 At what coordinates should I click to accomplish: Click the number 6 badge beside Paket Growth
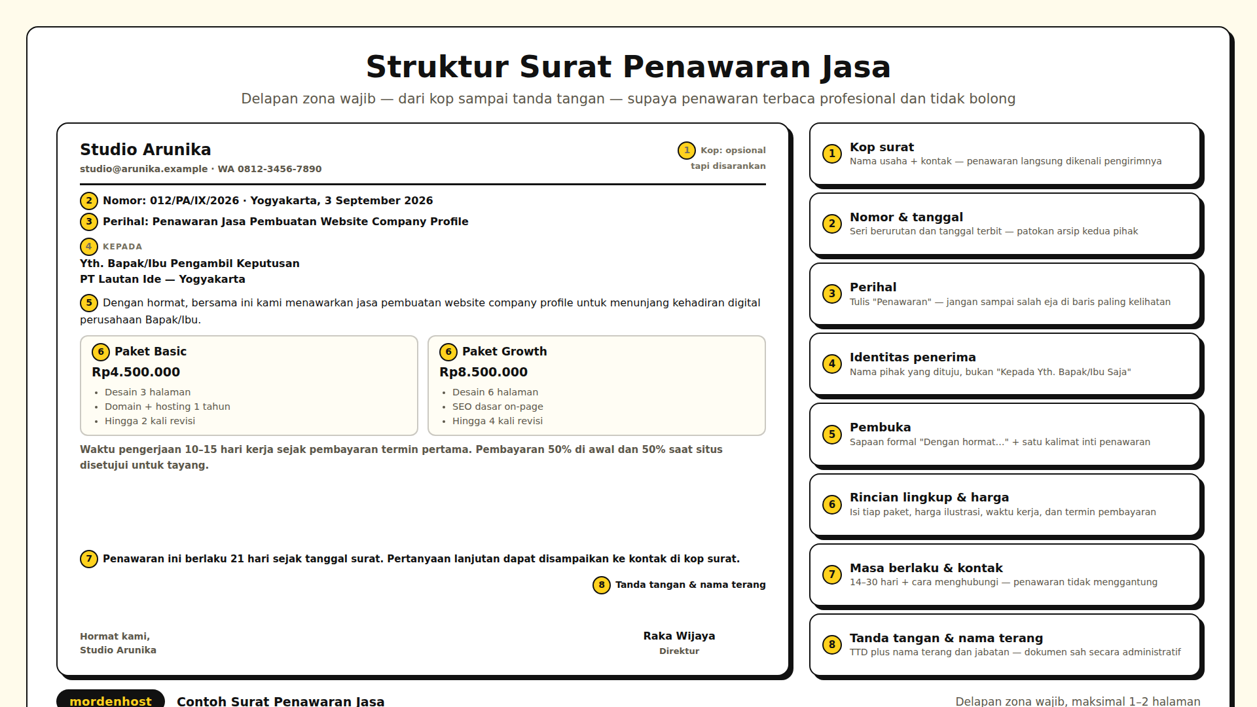tap(448, 352)
